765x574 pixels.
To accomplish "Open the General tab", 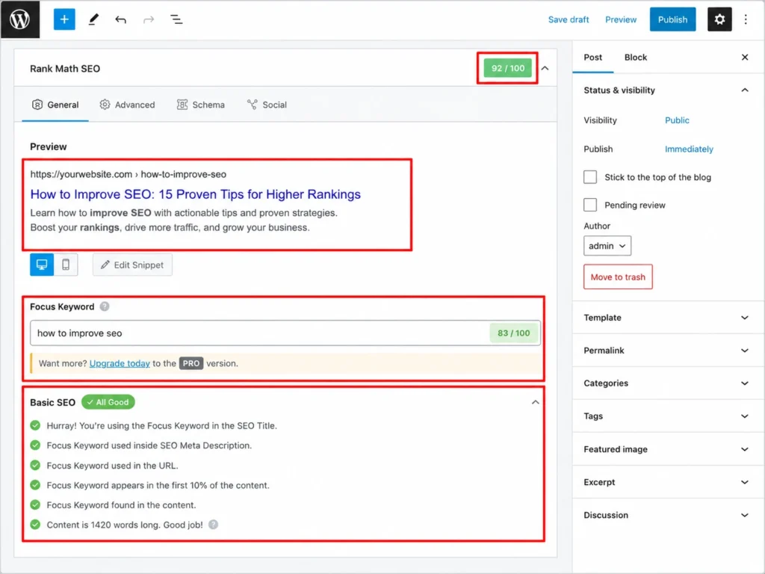I will click(x=55, y=105).
